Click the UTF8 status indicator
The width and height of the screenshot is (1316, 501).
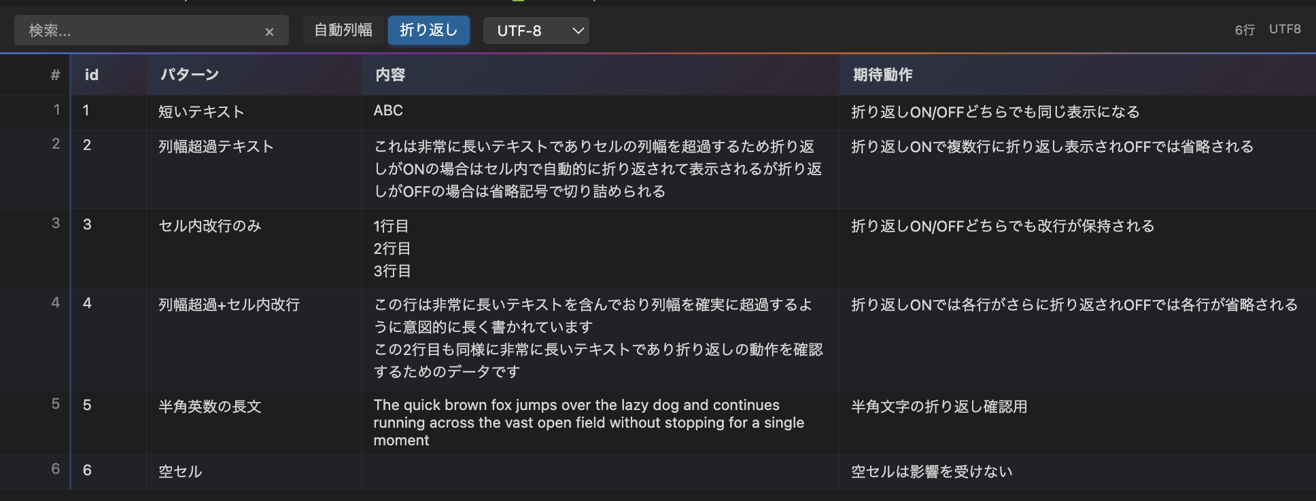point(1285,29)
